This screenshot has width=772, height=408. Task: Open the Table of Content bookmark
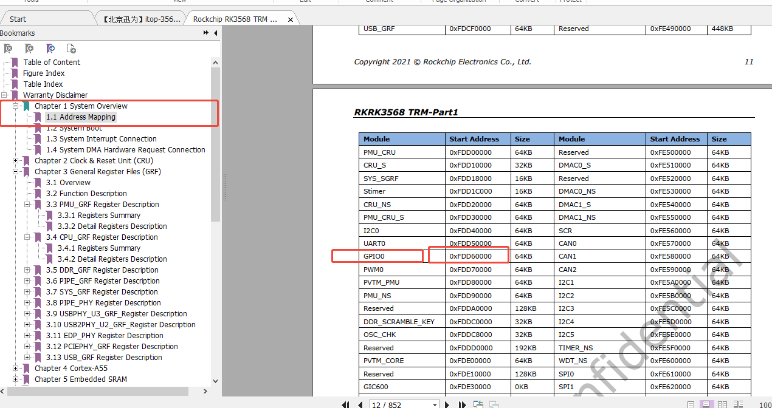pos(52,63)
